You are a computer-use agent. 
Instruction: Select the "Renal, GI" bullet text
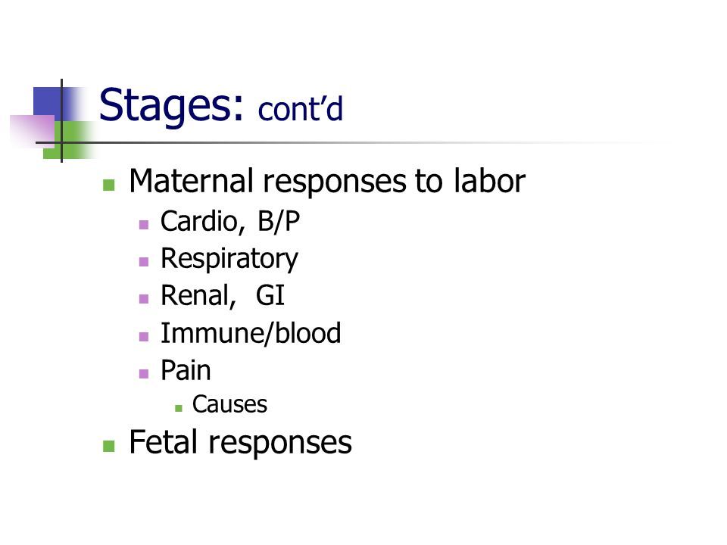pos(222,296)
